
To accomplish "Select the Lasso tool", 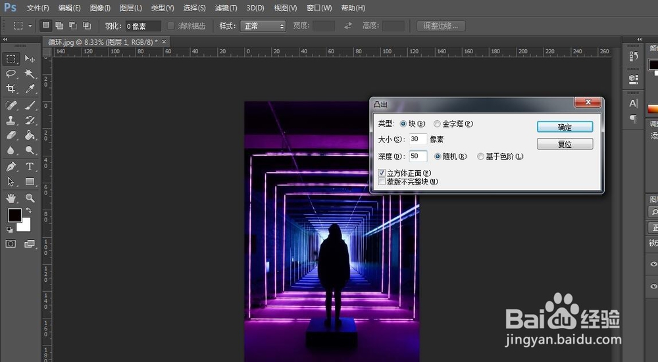I will (x=11, y=74).
